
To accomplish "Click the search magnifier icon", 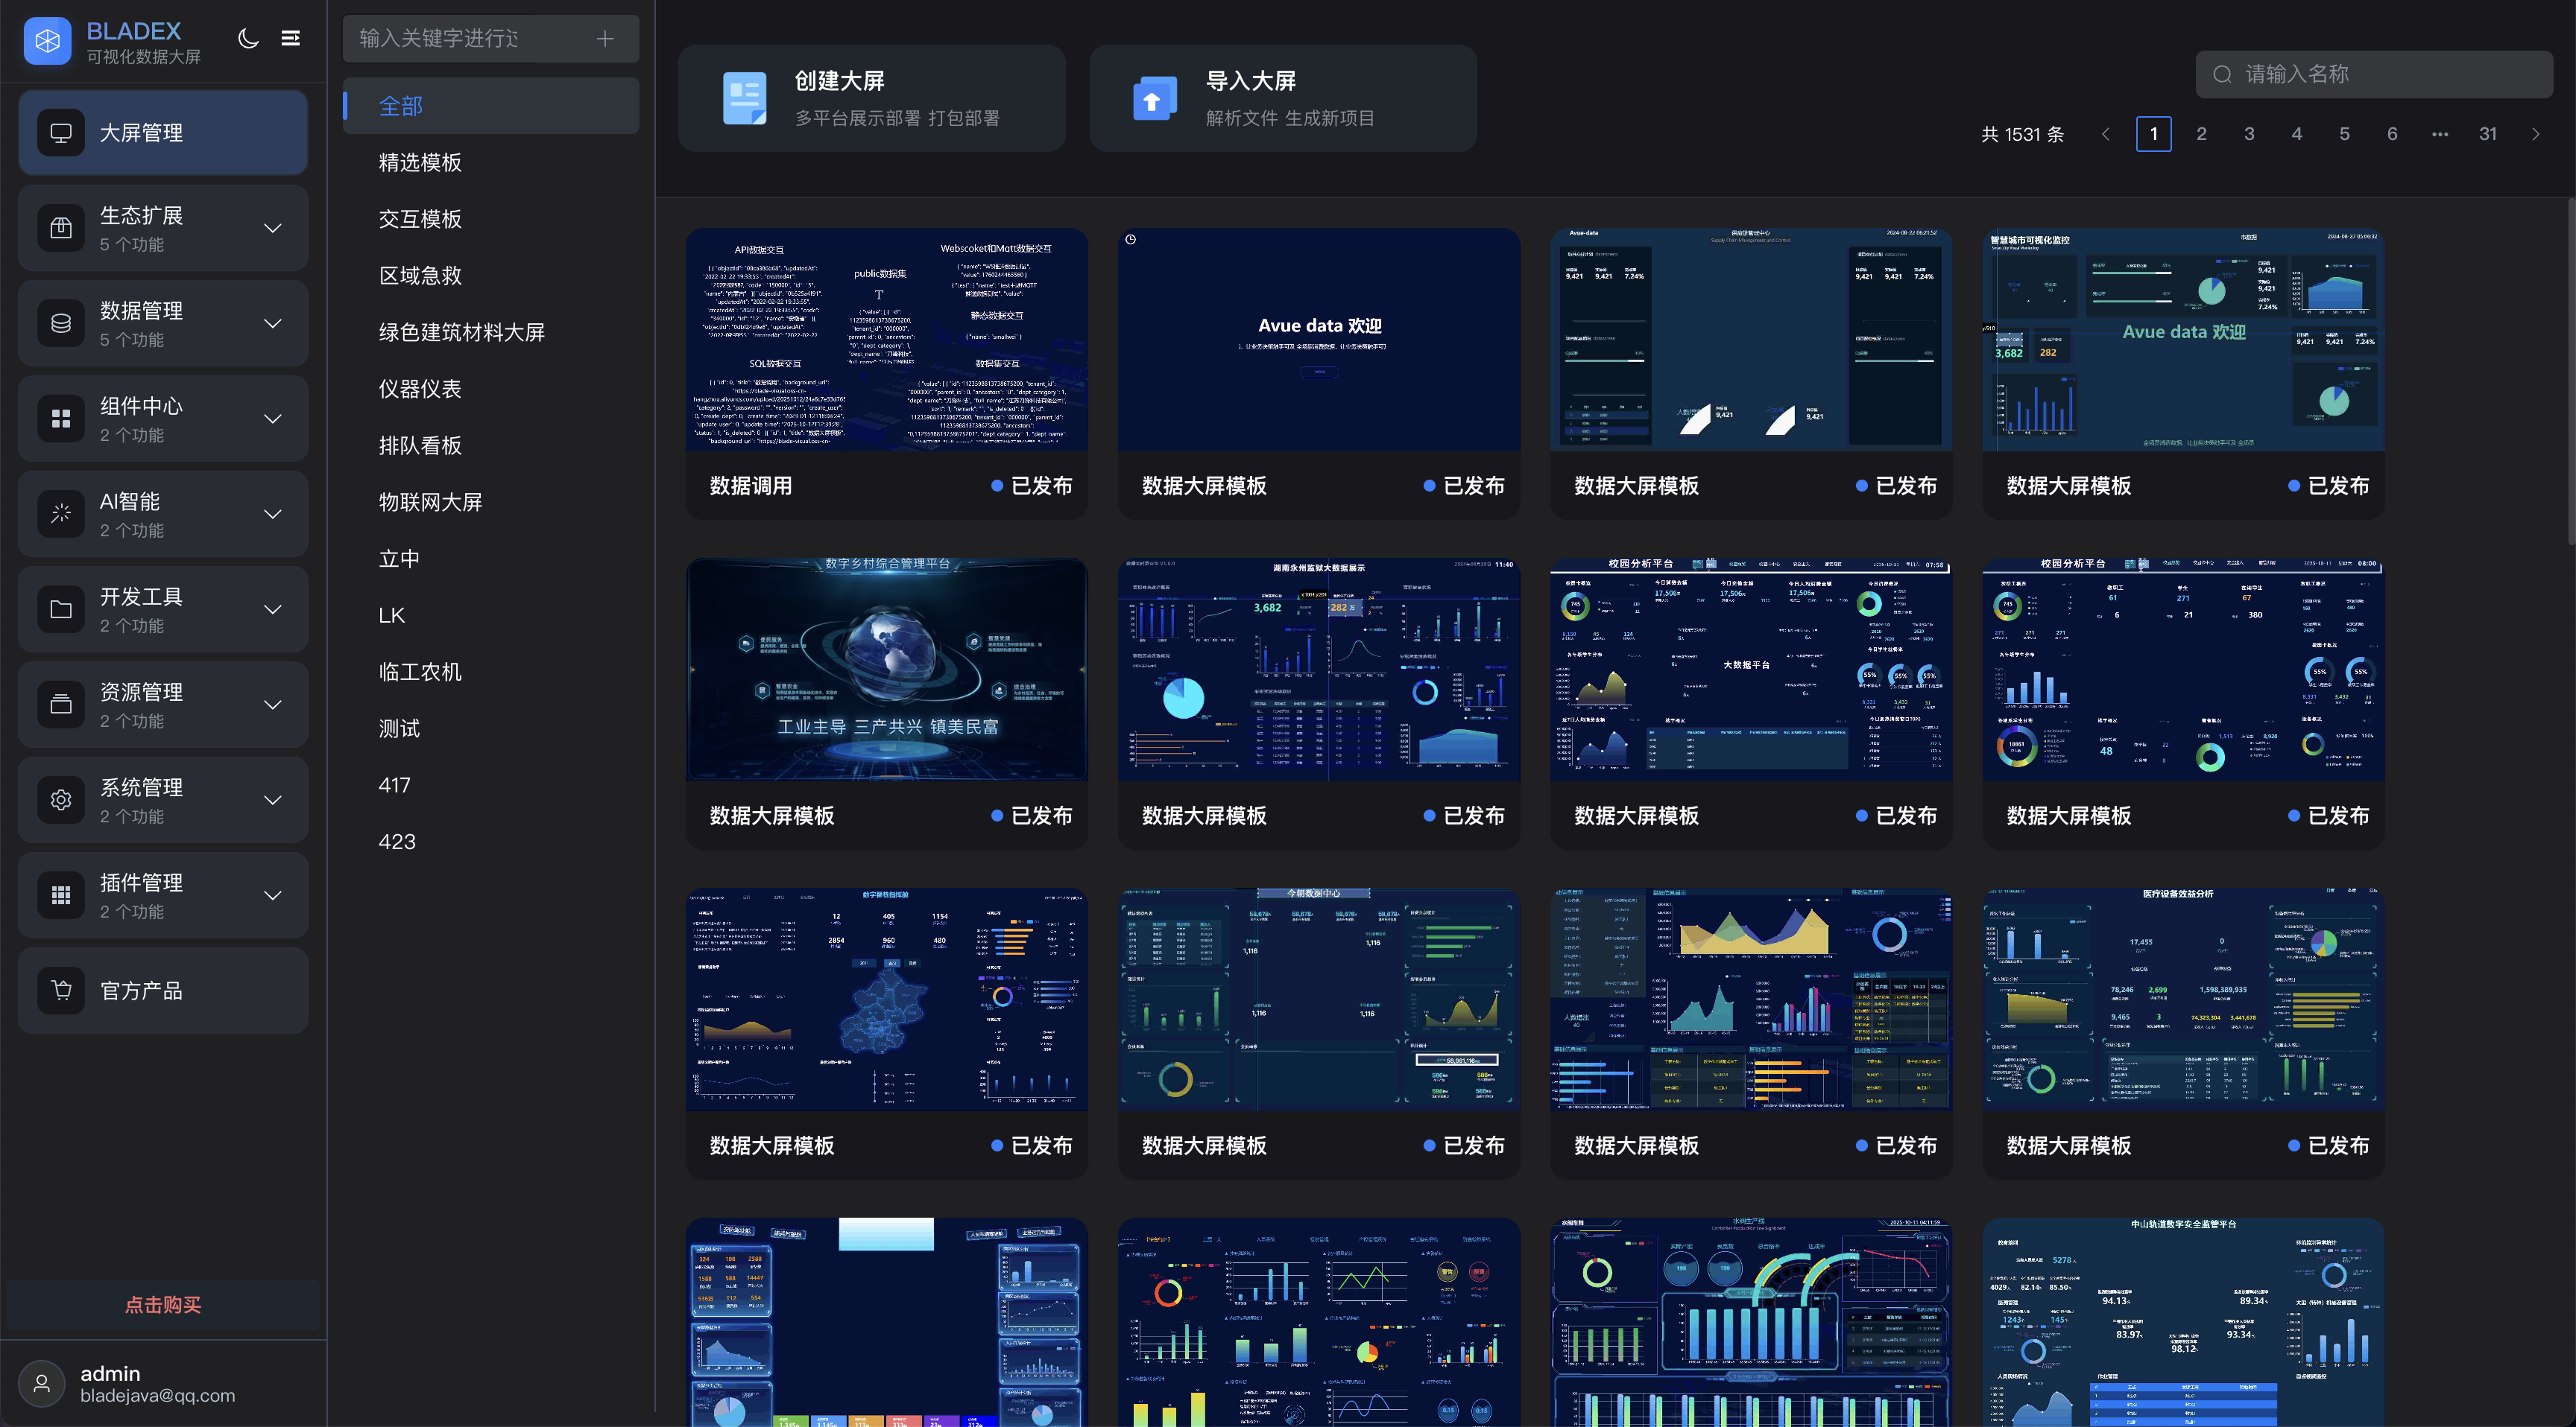I will click(2222, 74).
